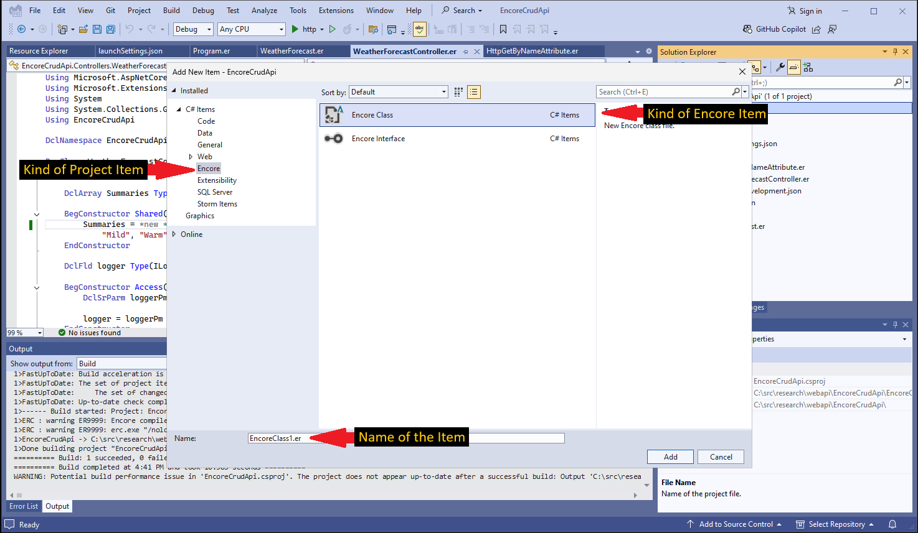Click the browser window toolbar icon

tap(392, 29)
